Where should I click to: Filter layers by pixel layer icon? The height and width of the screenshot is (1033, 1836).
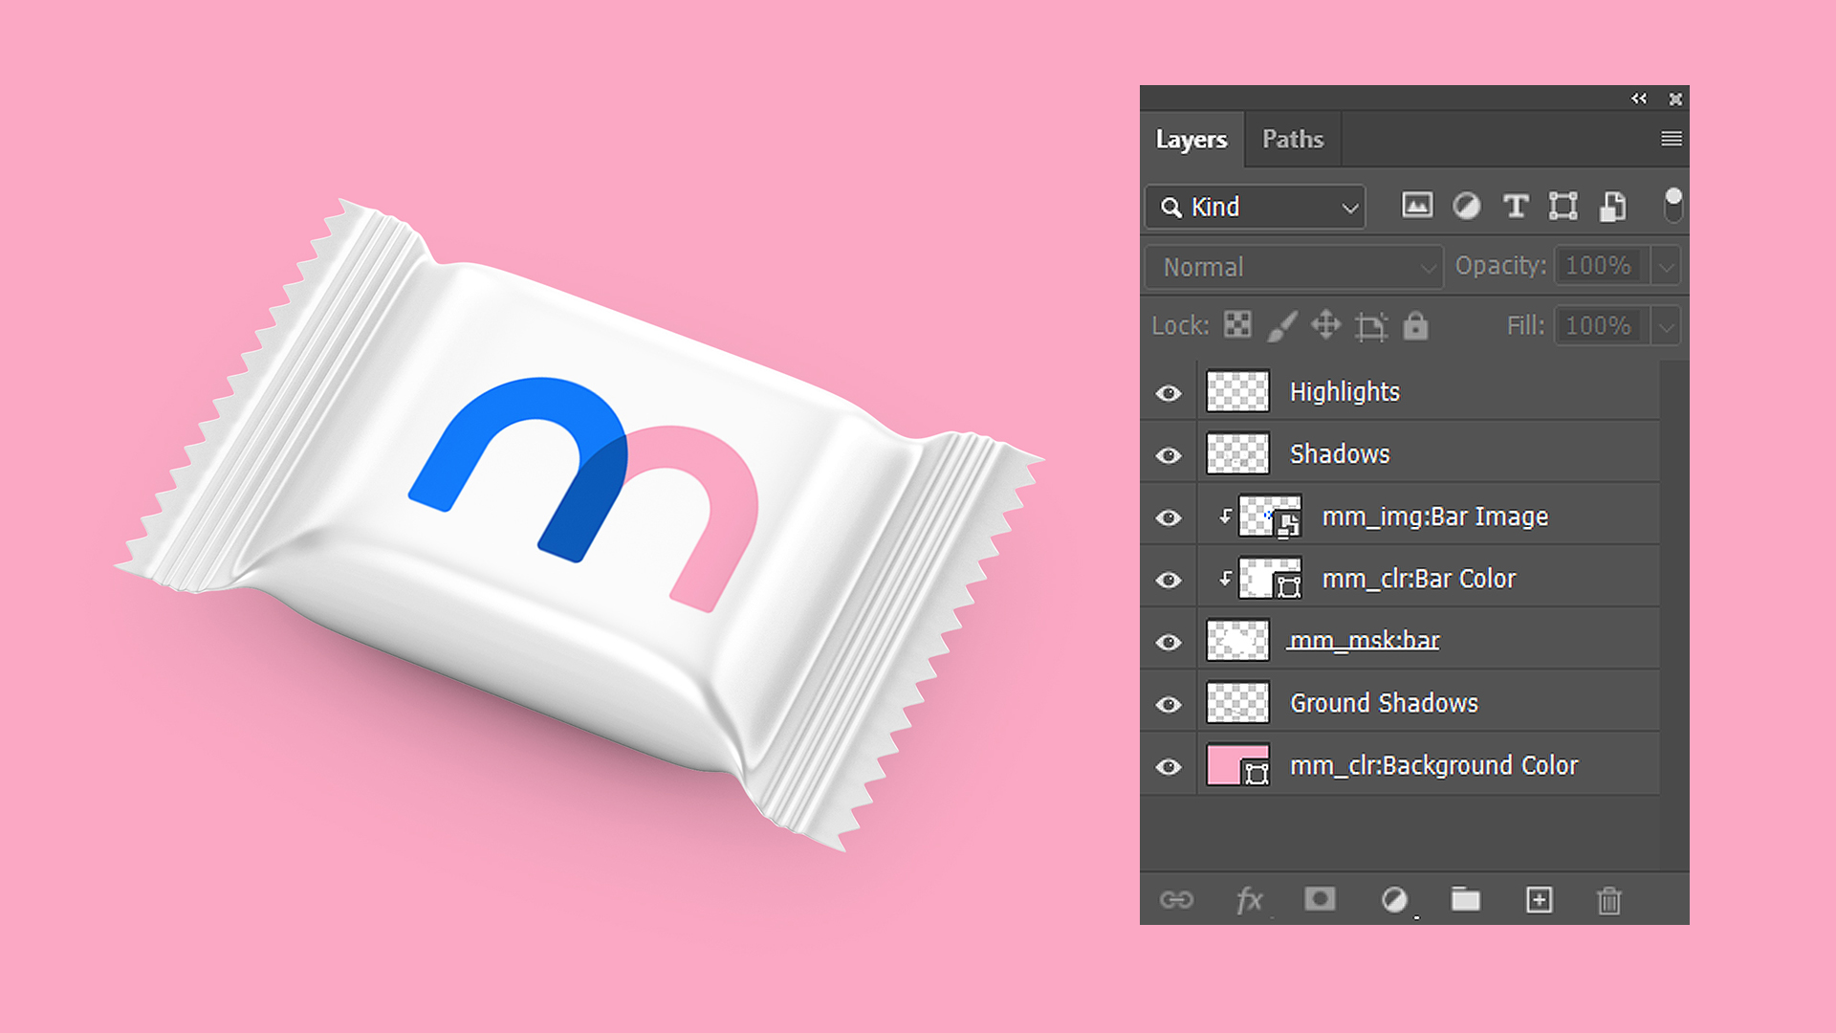(1417, 206)
